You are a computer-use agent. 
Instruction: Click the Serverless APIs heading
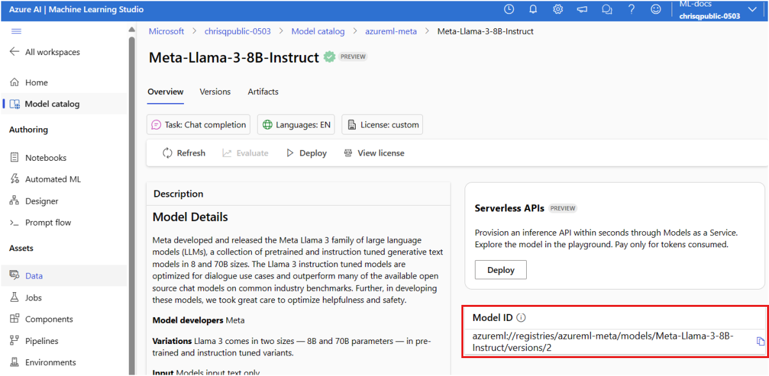[509, 208]
